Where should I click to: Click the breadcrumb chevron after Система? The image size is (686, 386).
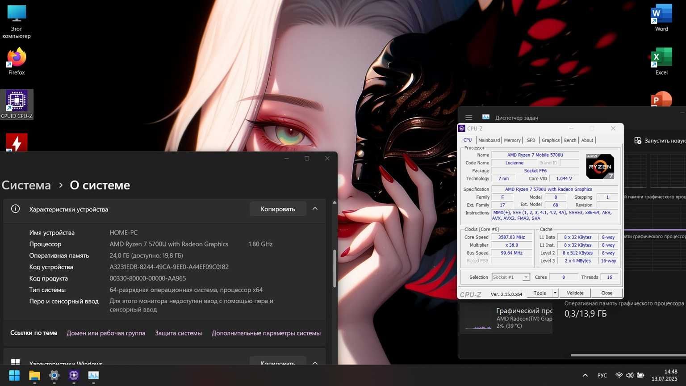[x=61, y=185]
